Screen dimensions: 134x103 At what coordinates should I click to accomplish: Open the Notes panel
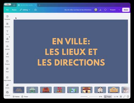[16, 97]
